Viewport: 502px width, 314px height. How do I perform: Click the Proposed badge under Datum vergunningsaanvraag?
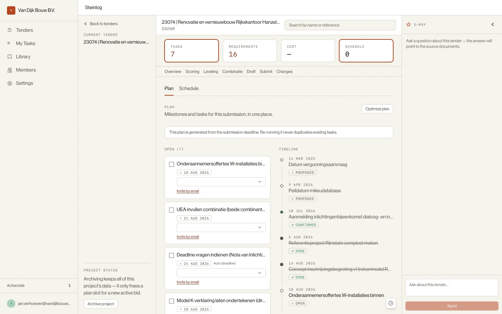[x=303, y=173]
